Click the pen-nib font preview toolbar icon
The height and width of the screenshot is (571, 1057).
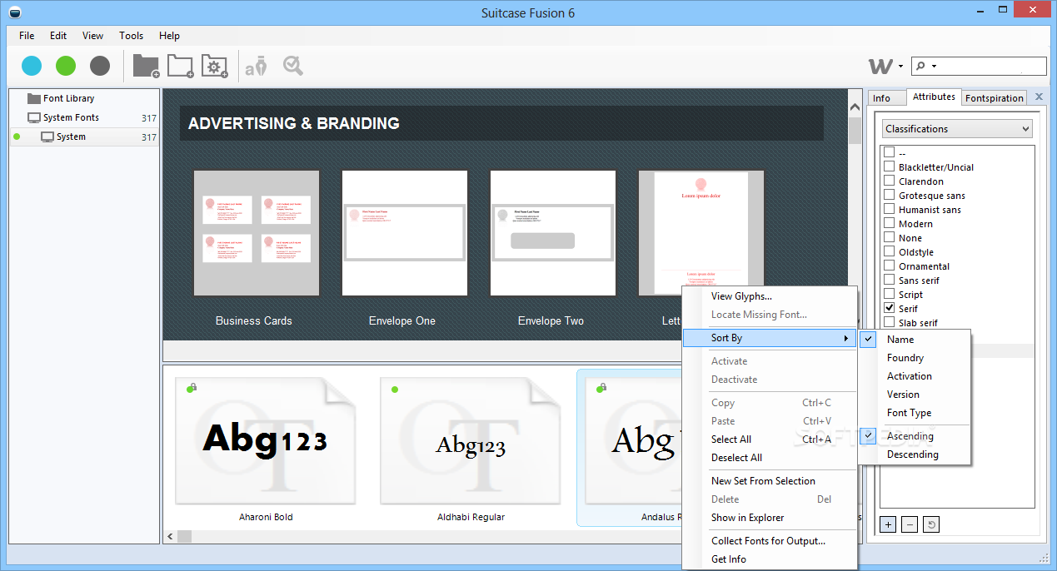coord(255,66)
